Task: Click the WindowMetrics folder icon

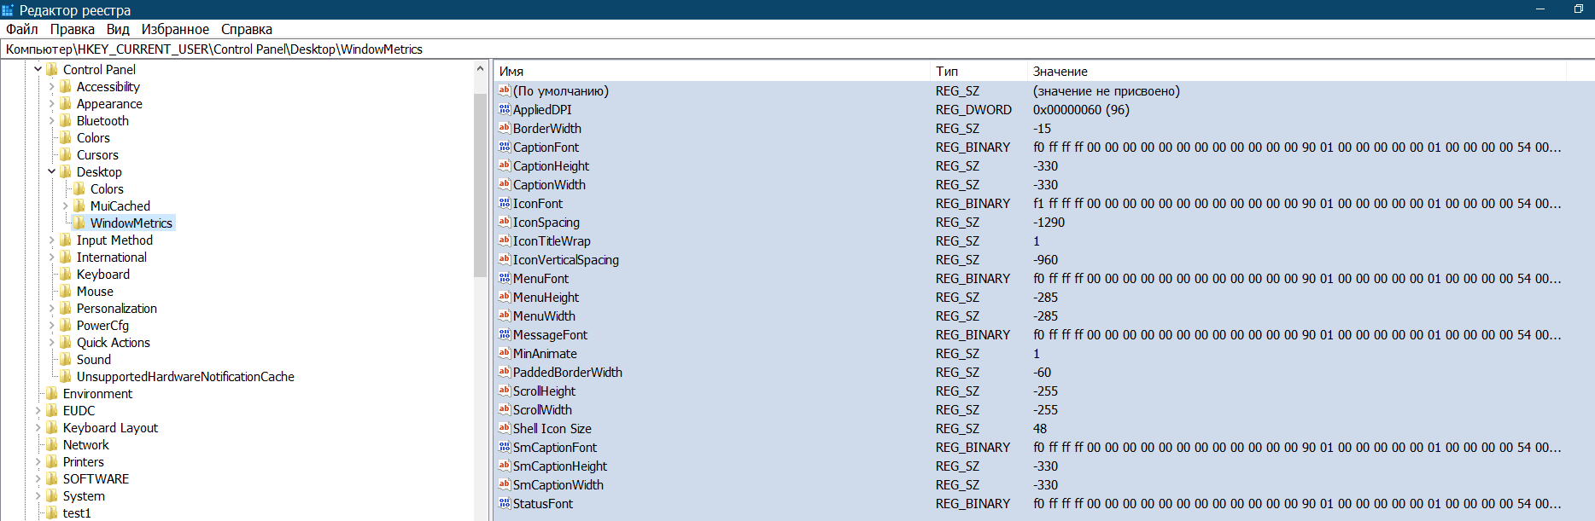Action: coord(79,223)
